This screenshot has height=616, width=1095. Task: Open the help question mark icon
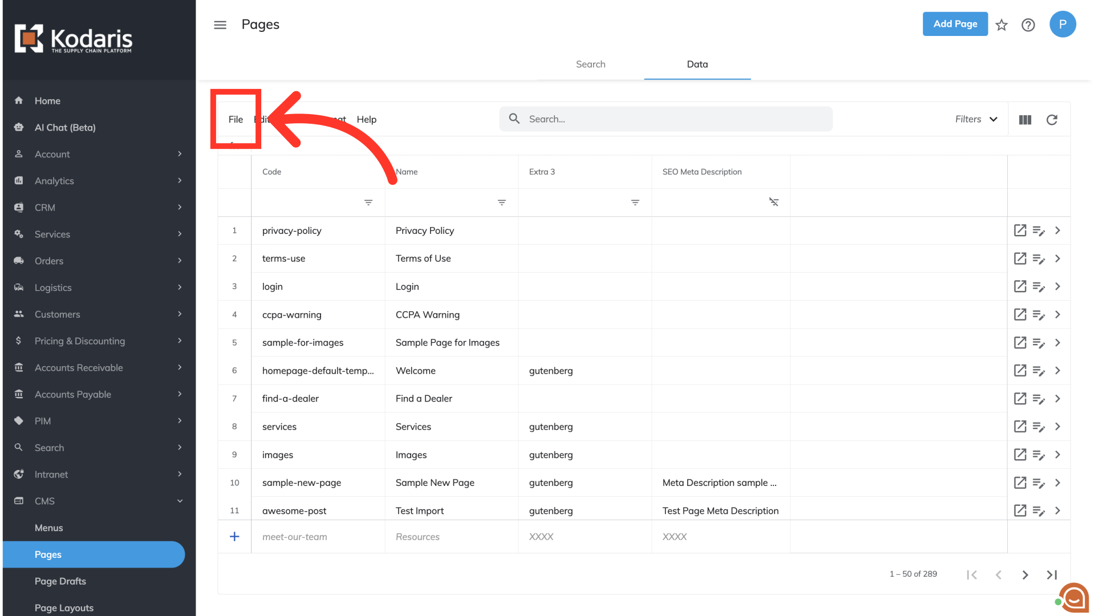click(1028, 25)
